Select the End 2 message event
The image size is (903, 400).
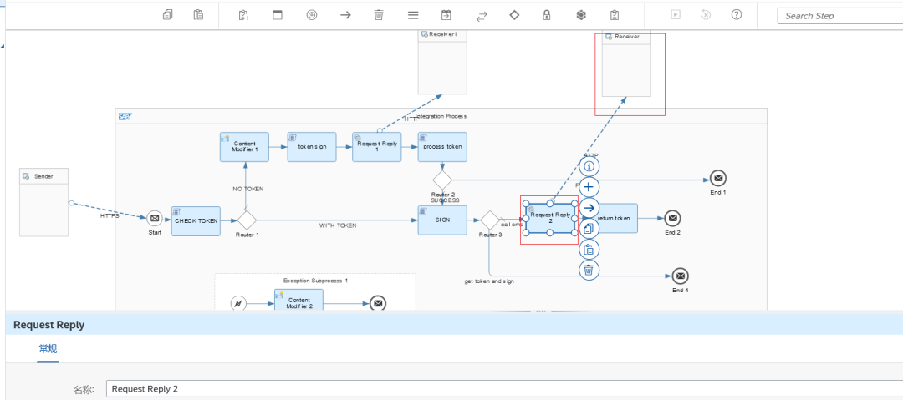672,218
